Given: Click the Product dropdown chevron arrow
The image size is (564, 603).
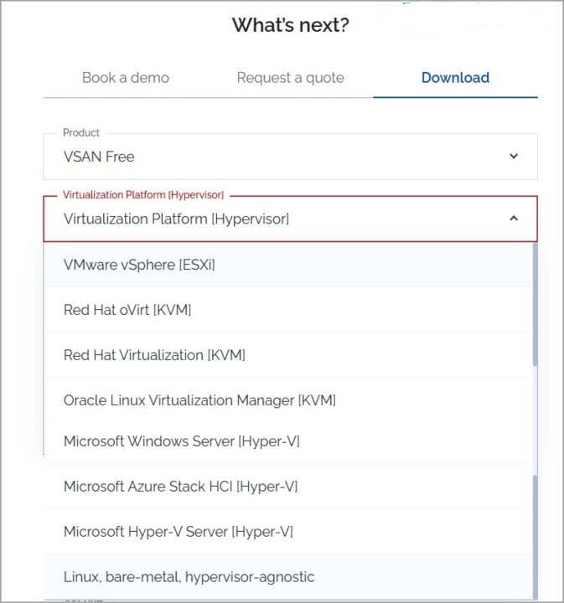Looking at the screenshot, I should click(514, 156).
